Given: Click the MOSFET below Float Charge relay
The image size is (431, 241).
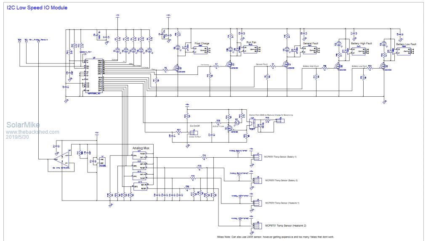Looking at the screenshot, I should coord(178,68).
